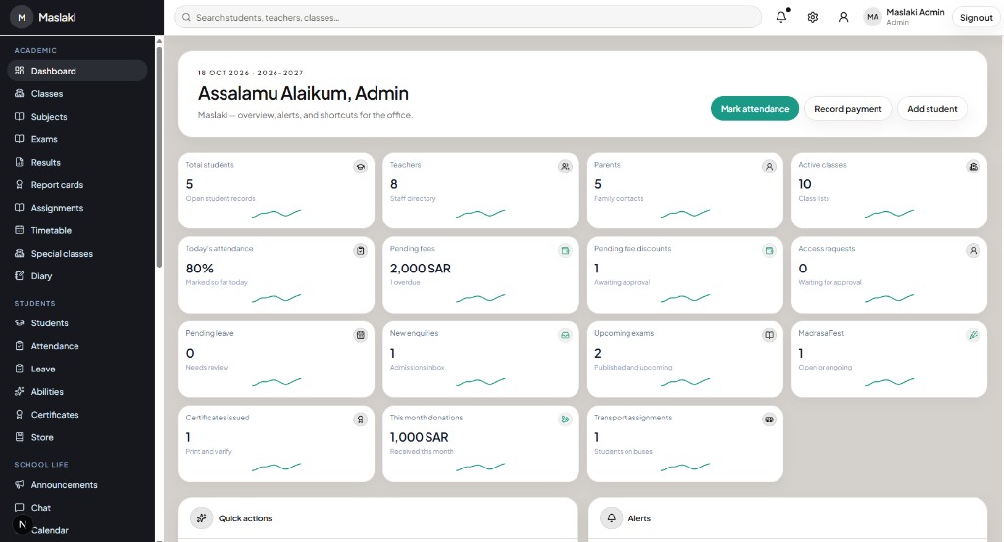Click the Maslaki Admin name
Image resolution: width=1004 pixels, height=542 pixels.
coord(915,12)
